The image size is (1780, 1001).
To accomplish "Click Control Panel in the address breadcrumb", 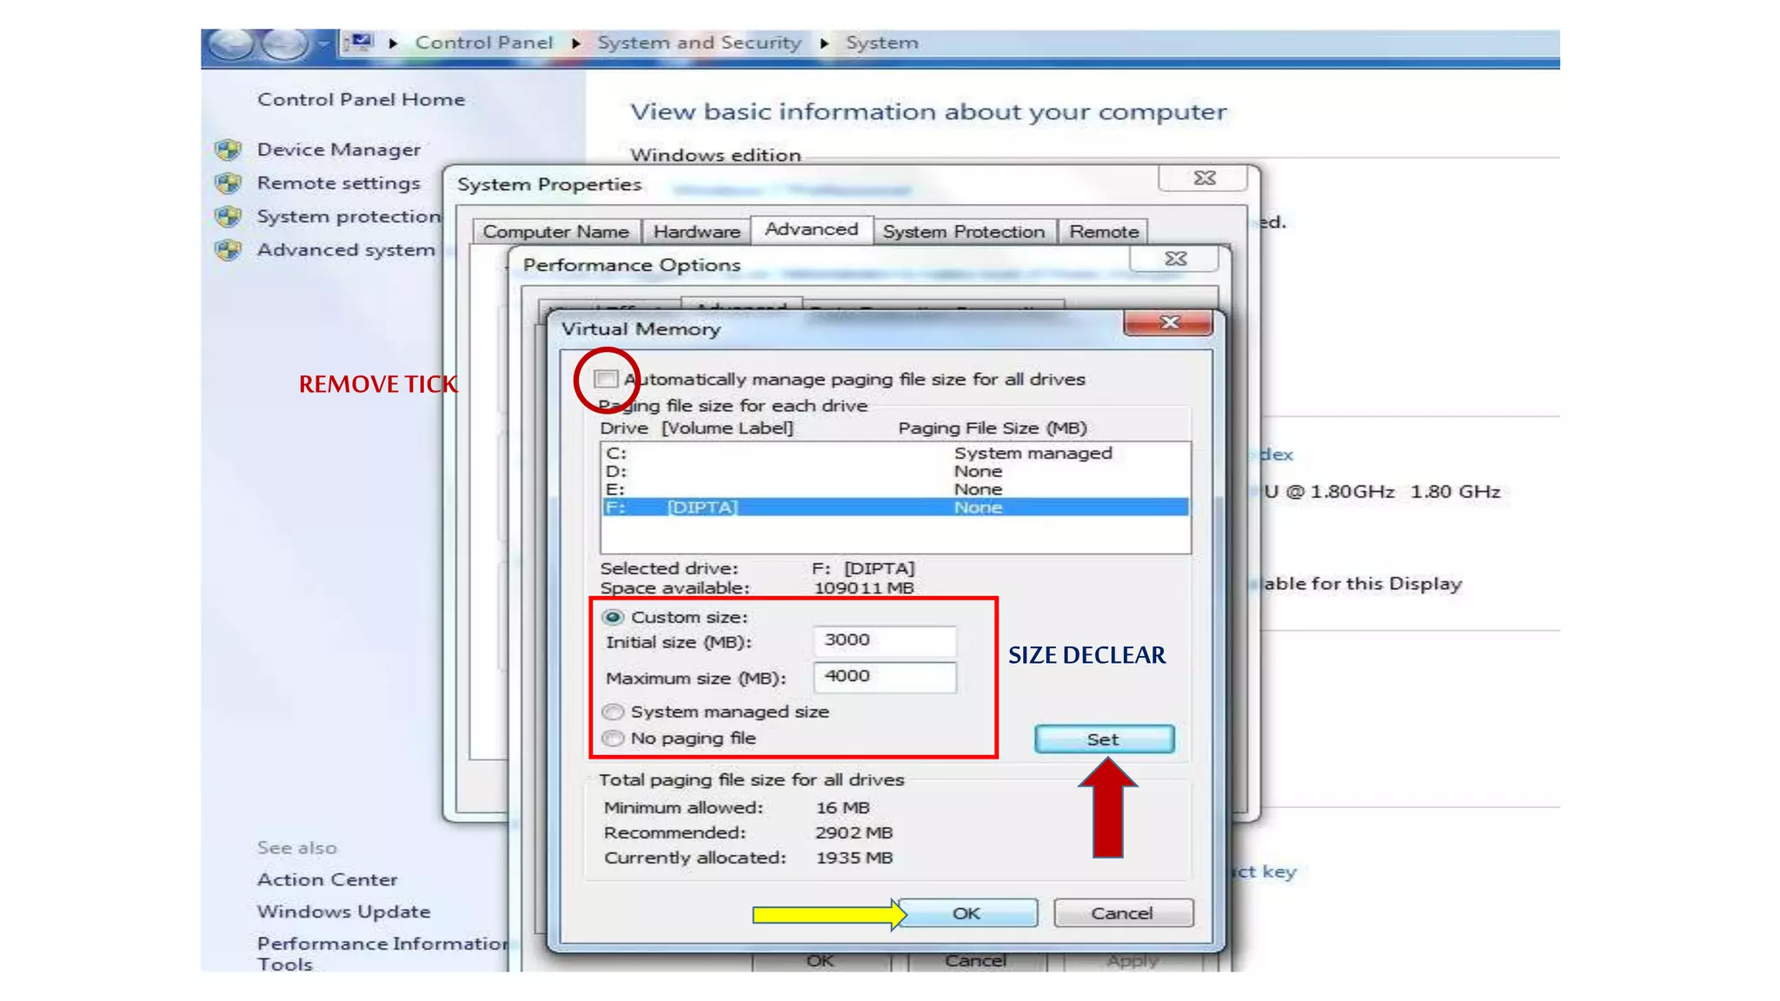I will point(484,43).
